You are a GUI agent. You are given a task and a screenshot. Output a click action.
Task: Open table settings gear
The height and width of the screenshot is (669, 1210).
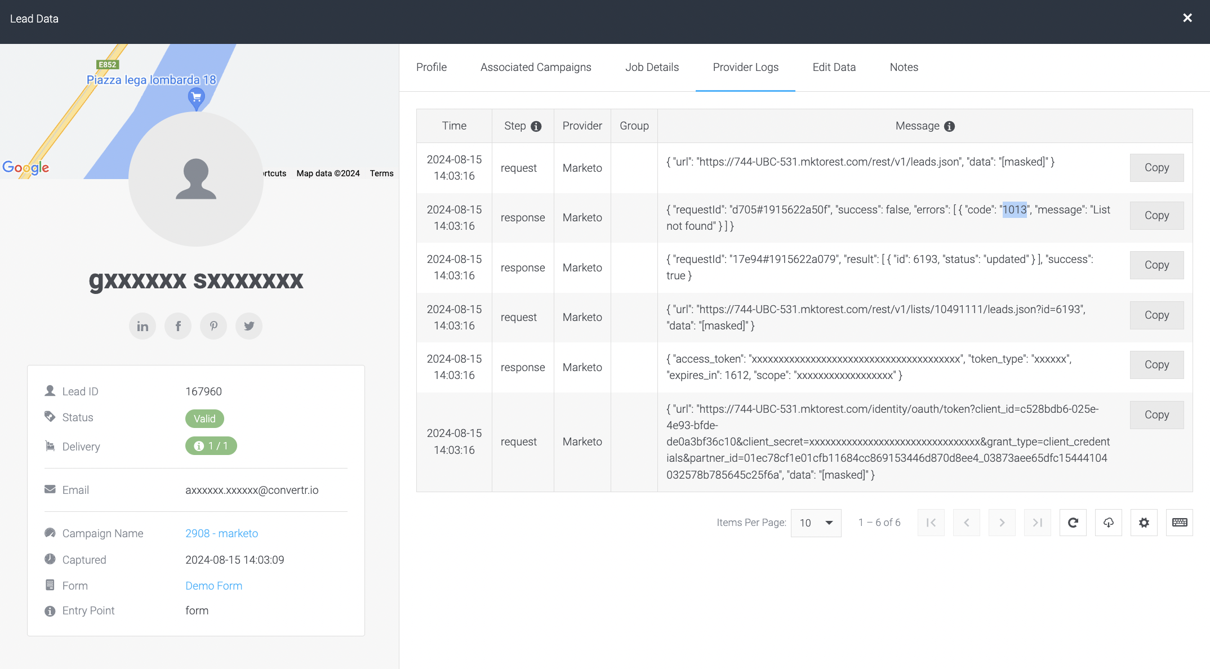pyautogui.click(x=1144, y=523)
